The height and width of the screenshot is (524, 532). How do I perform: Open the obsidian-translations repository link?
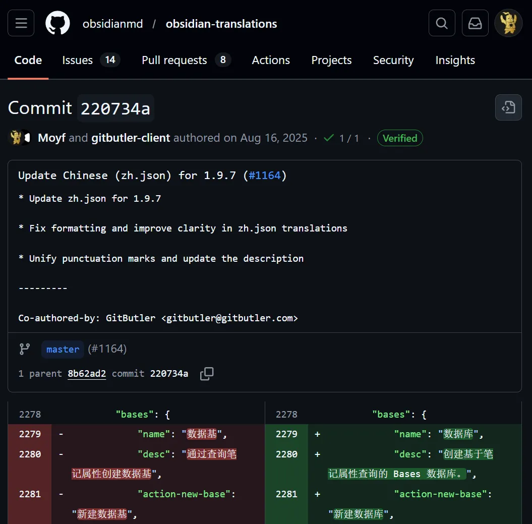tap(221, 24)
